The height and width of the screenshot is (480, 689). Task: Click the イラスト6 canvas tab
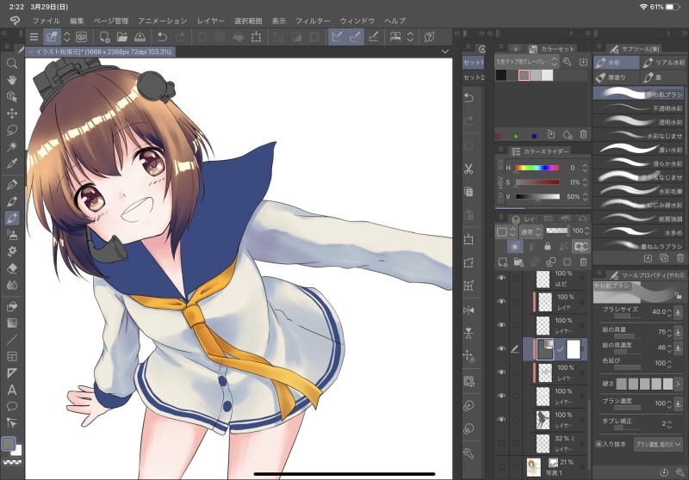click(100, 52)
